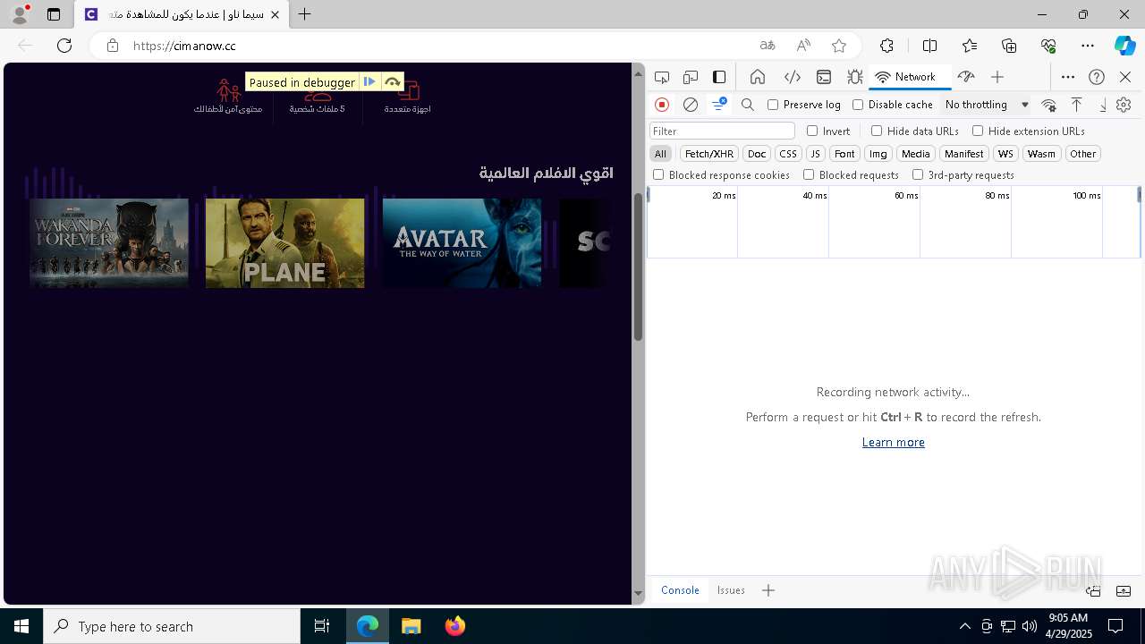Viewport: 1145px width, 644px height.
Task: Check Hide extension URLs
Action: [978, 131]
